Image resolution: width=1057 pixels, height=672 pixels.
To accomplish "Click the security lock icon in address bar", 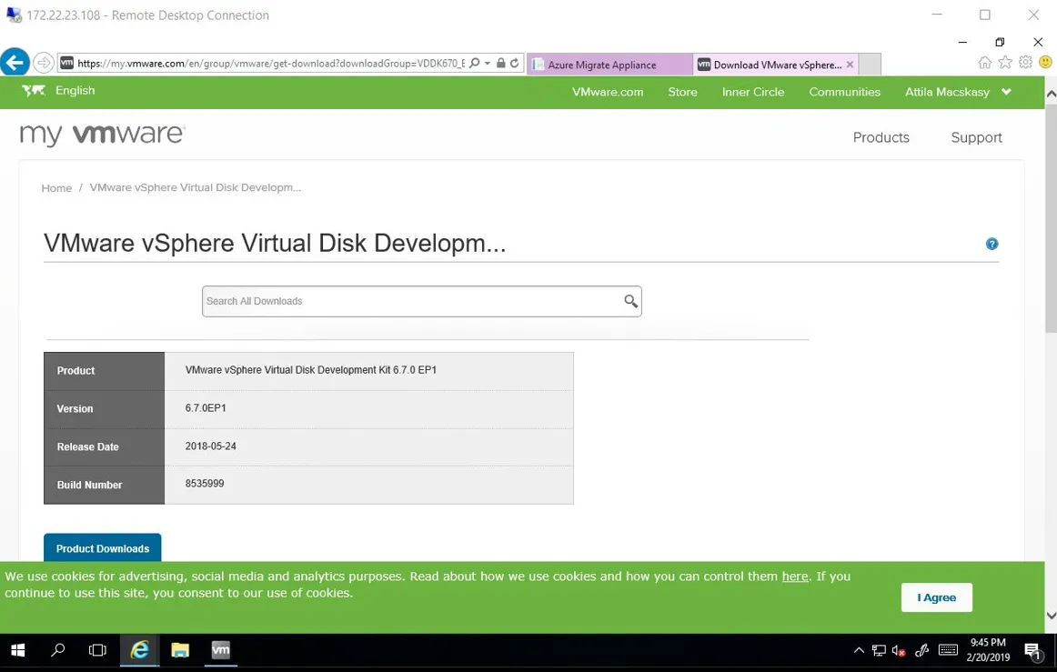I will (501, 63).
